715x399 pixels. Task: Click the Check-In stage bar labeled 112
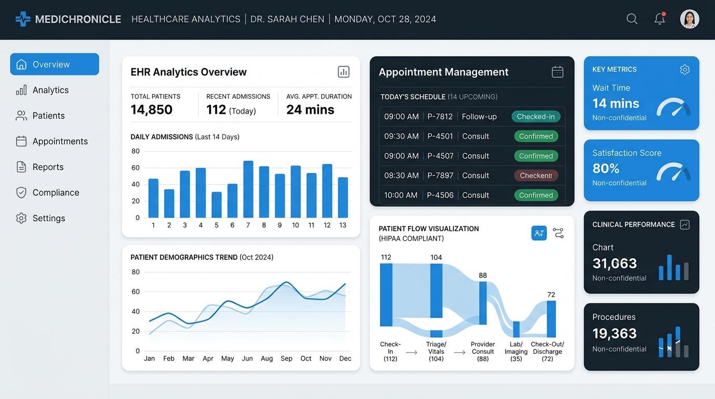click(386, 295)
